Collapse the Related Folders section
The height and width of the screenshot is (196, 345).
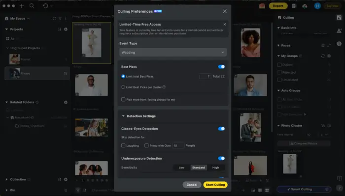(6, 102)
